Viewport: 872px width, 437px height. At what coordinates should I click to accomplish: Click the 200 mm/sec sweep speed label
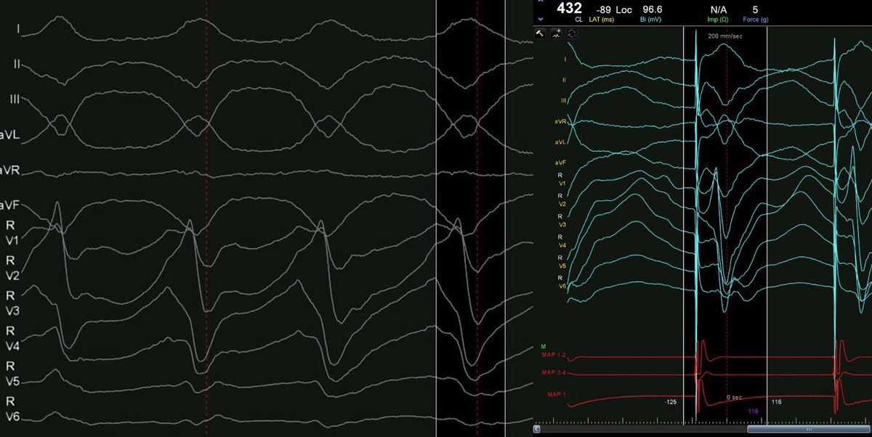tap(726, 35)
